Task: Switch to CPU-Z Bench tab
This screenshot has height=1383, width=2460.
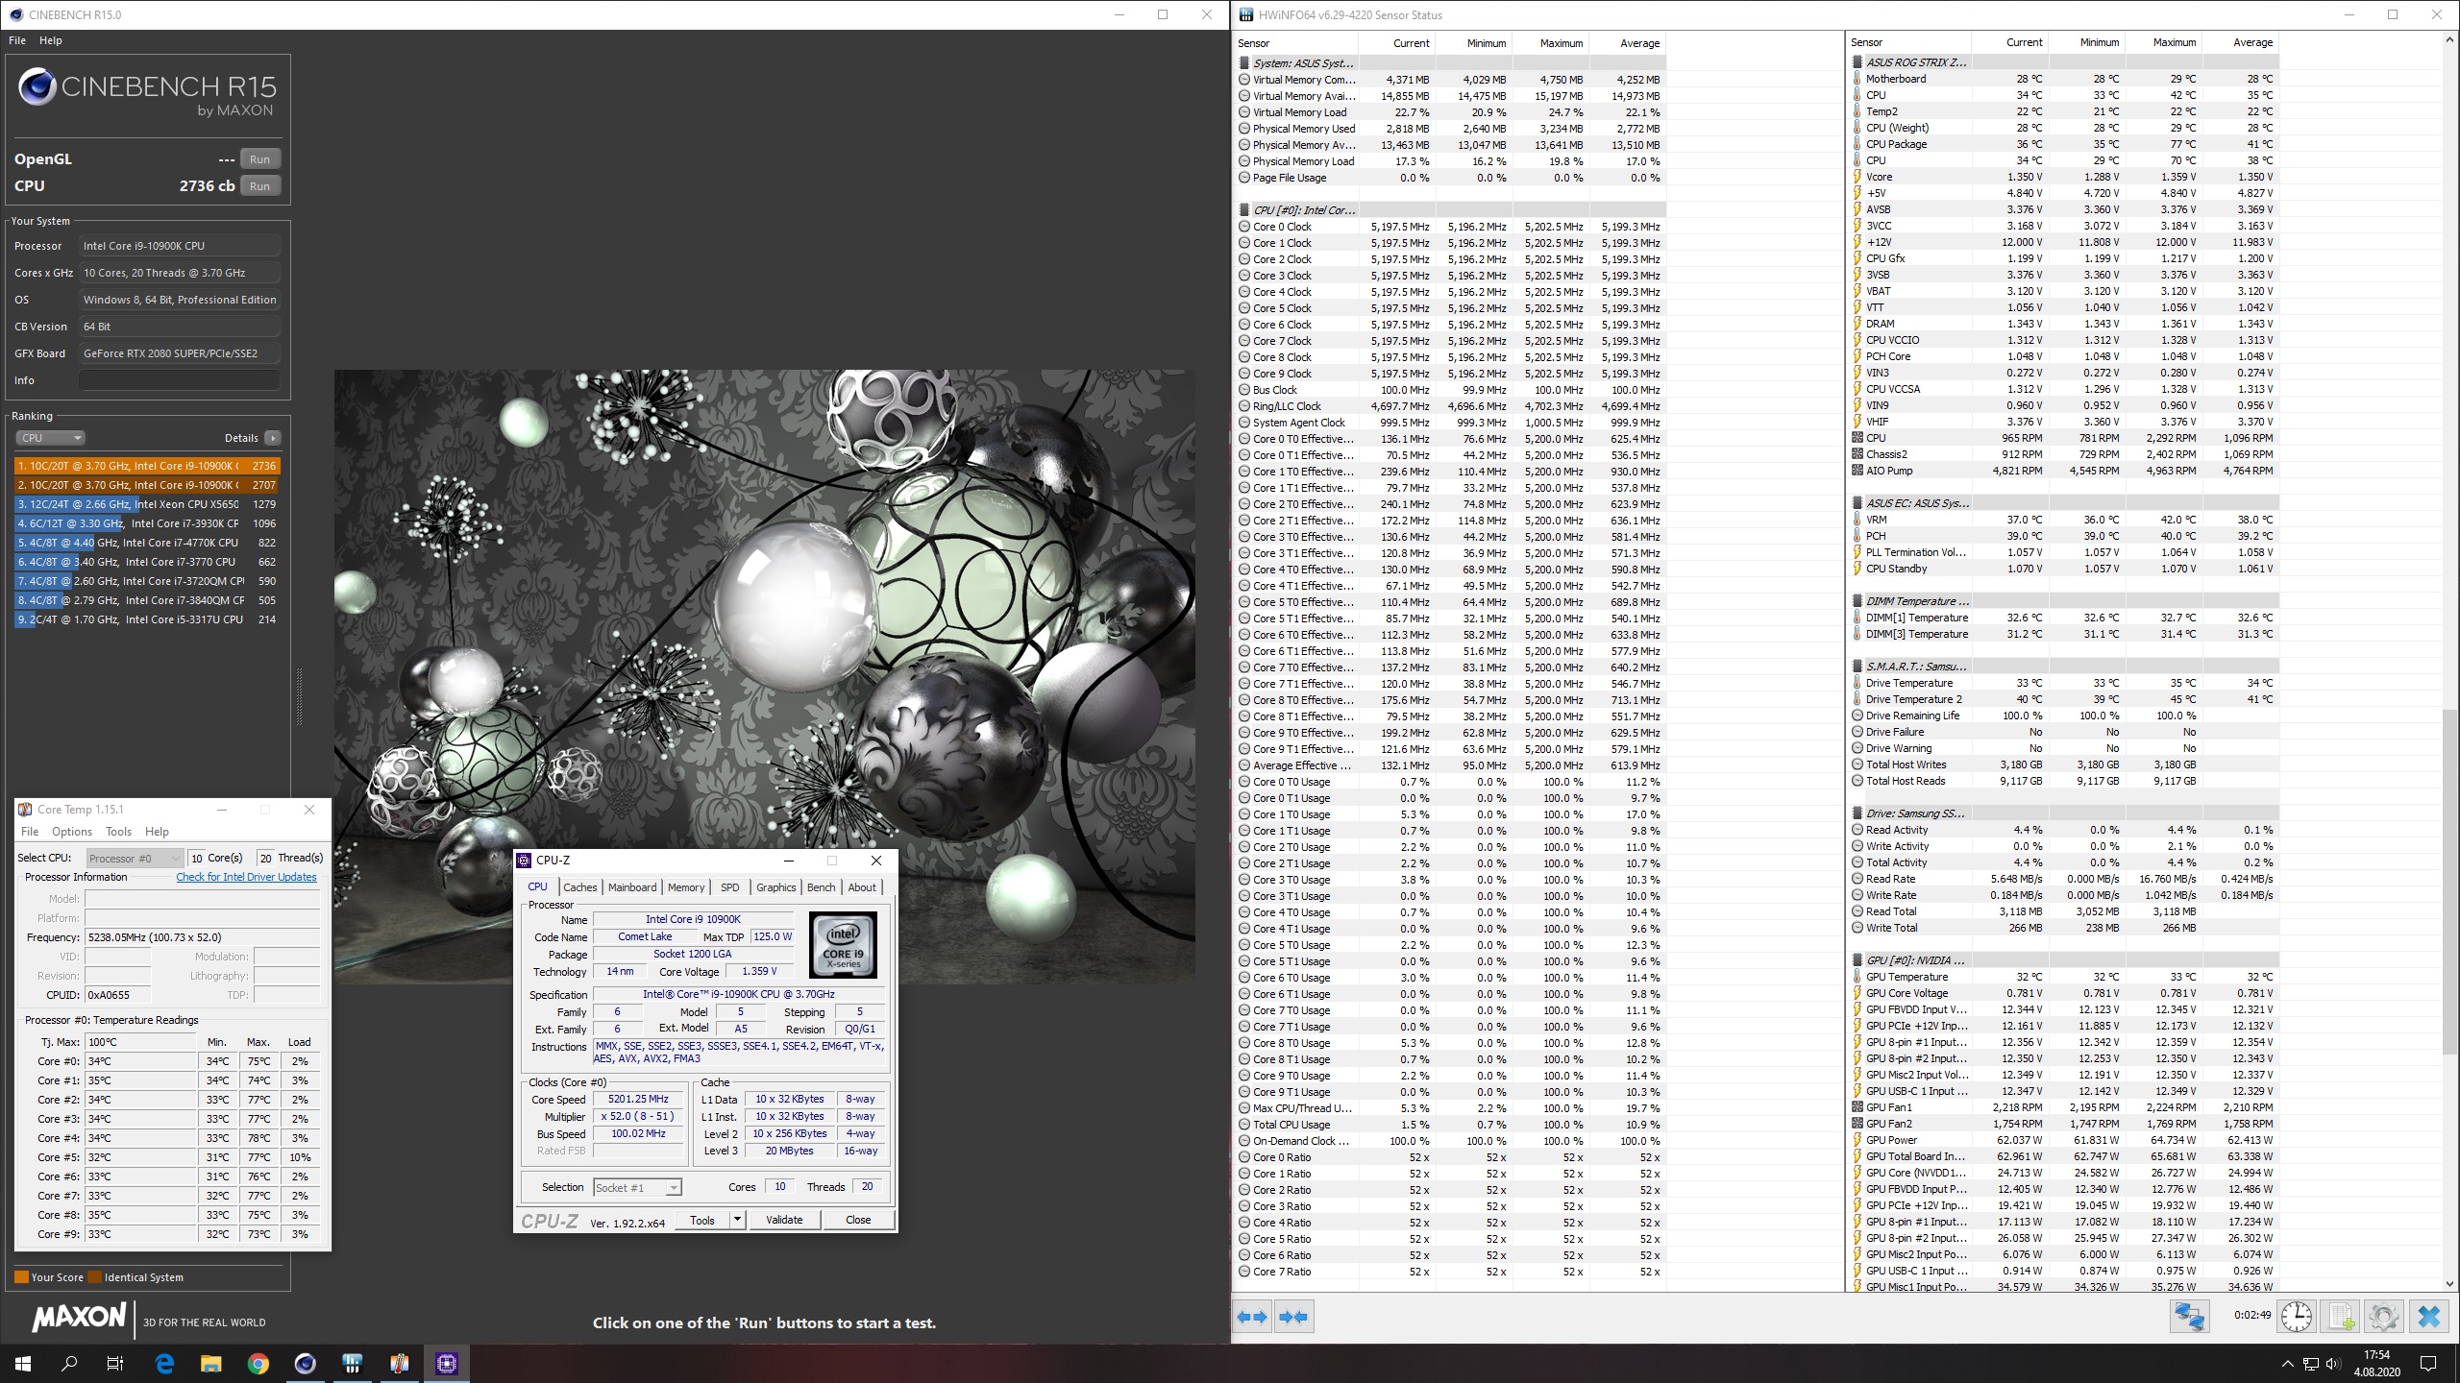Action: point(821,887)
